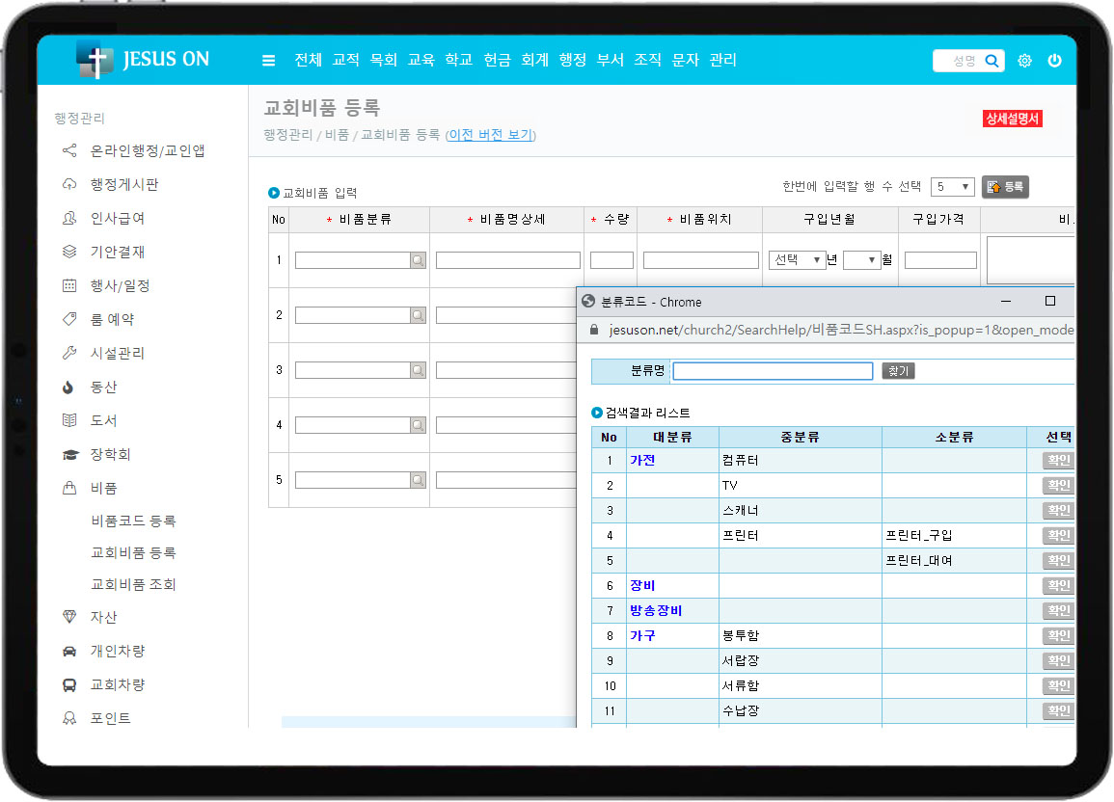Open the purchase year 선택 dropdown
The image size is (1114, 802).
tap(797, 260)
